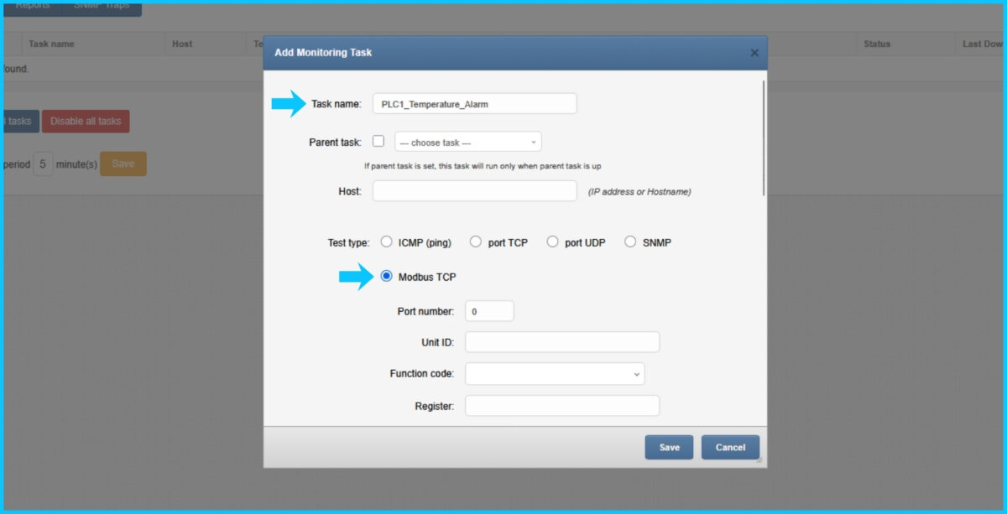Select SNMP test type option
Image resolution: width=1007 pixels, height=514 pixels.
point(630,242)
